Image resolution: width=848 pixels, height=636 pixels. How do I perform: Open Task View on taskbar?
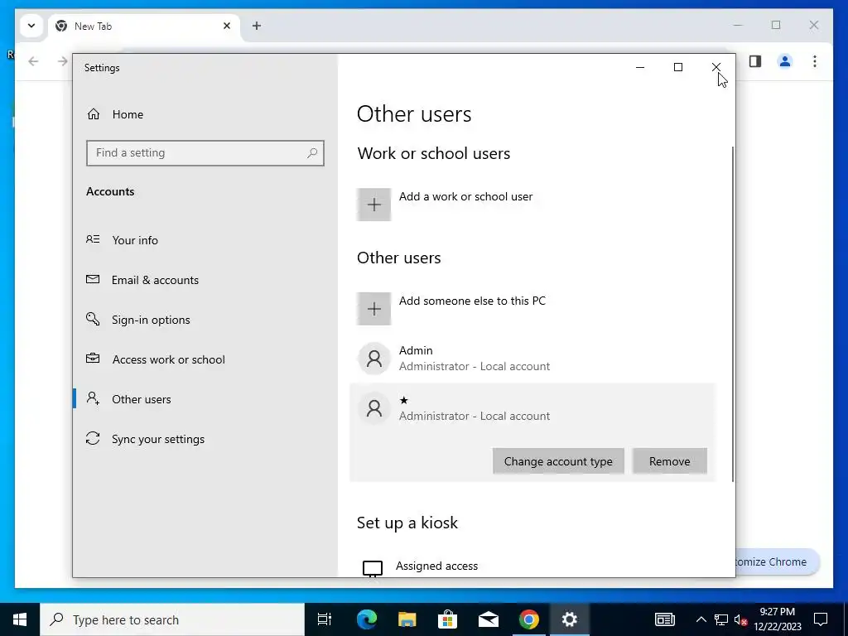coord(325,619)
